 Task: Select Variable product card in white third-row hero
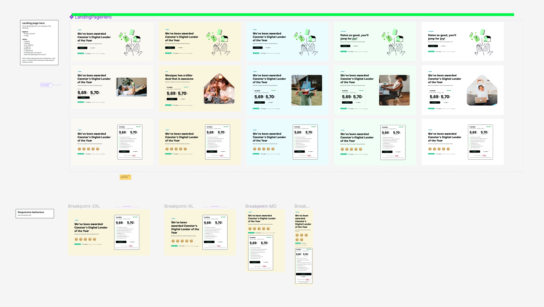[480, 142]
